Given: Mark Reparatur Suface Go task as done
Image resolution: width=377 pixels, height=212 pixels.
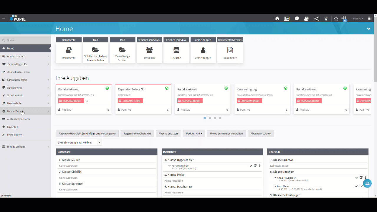Looking at the screenshot, I should click(167, 88).
